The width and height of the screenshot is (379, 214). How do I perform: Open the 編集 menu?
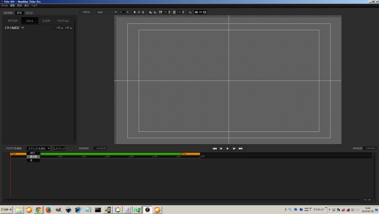12,5
